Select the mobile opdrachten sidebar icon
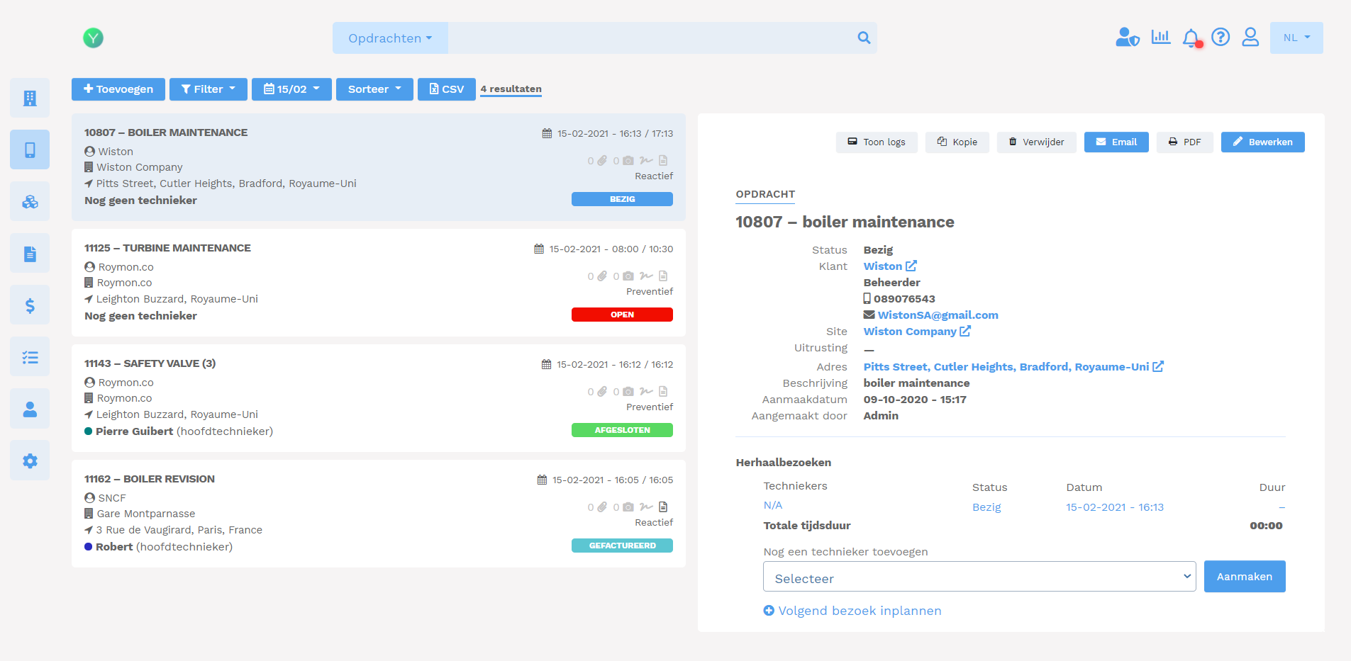This screenshot has width=1351, height=661. pyautogui.click(x=30, y=149)
